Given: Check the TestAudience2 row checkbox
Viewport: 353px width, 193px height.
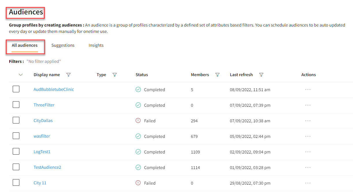Looking at the screenshot, I should click(x=16, y=167).
